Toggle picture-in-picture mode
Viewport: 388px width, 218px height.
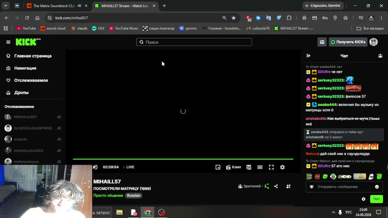point(218,167)
